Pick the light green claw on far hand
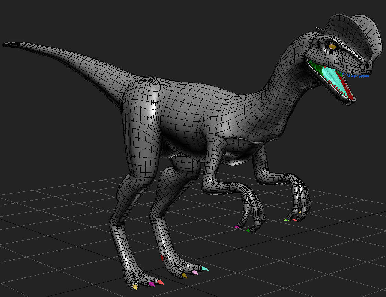 click(287, 219)
